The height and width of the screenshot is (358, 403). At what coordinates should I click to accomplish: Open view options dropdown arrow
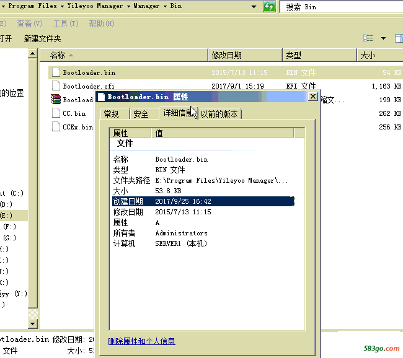(x=383, y=38)
